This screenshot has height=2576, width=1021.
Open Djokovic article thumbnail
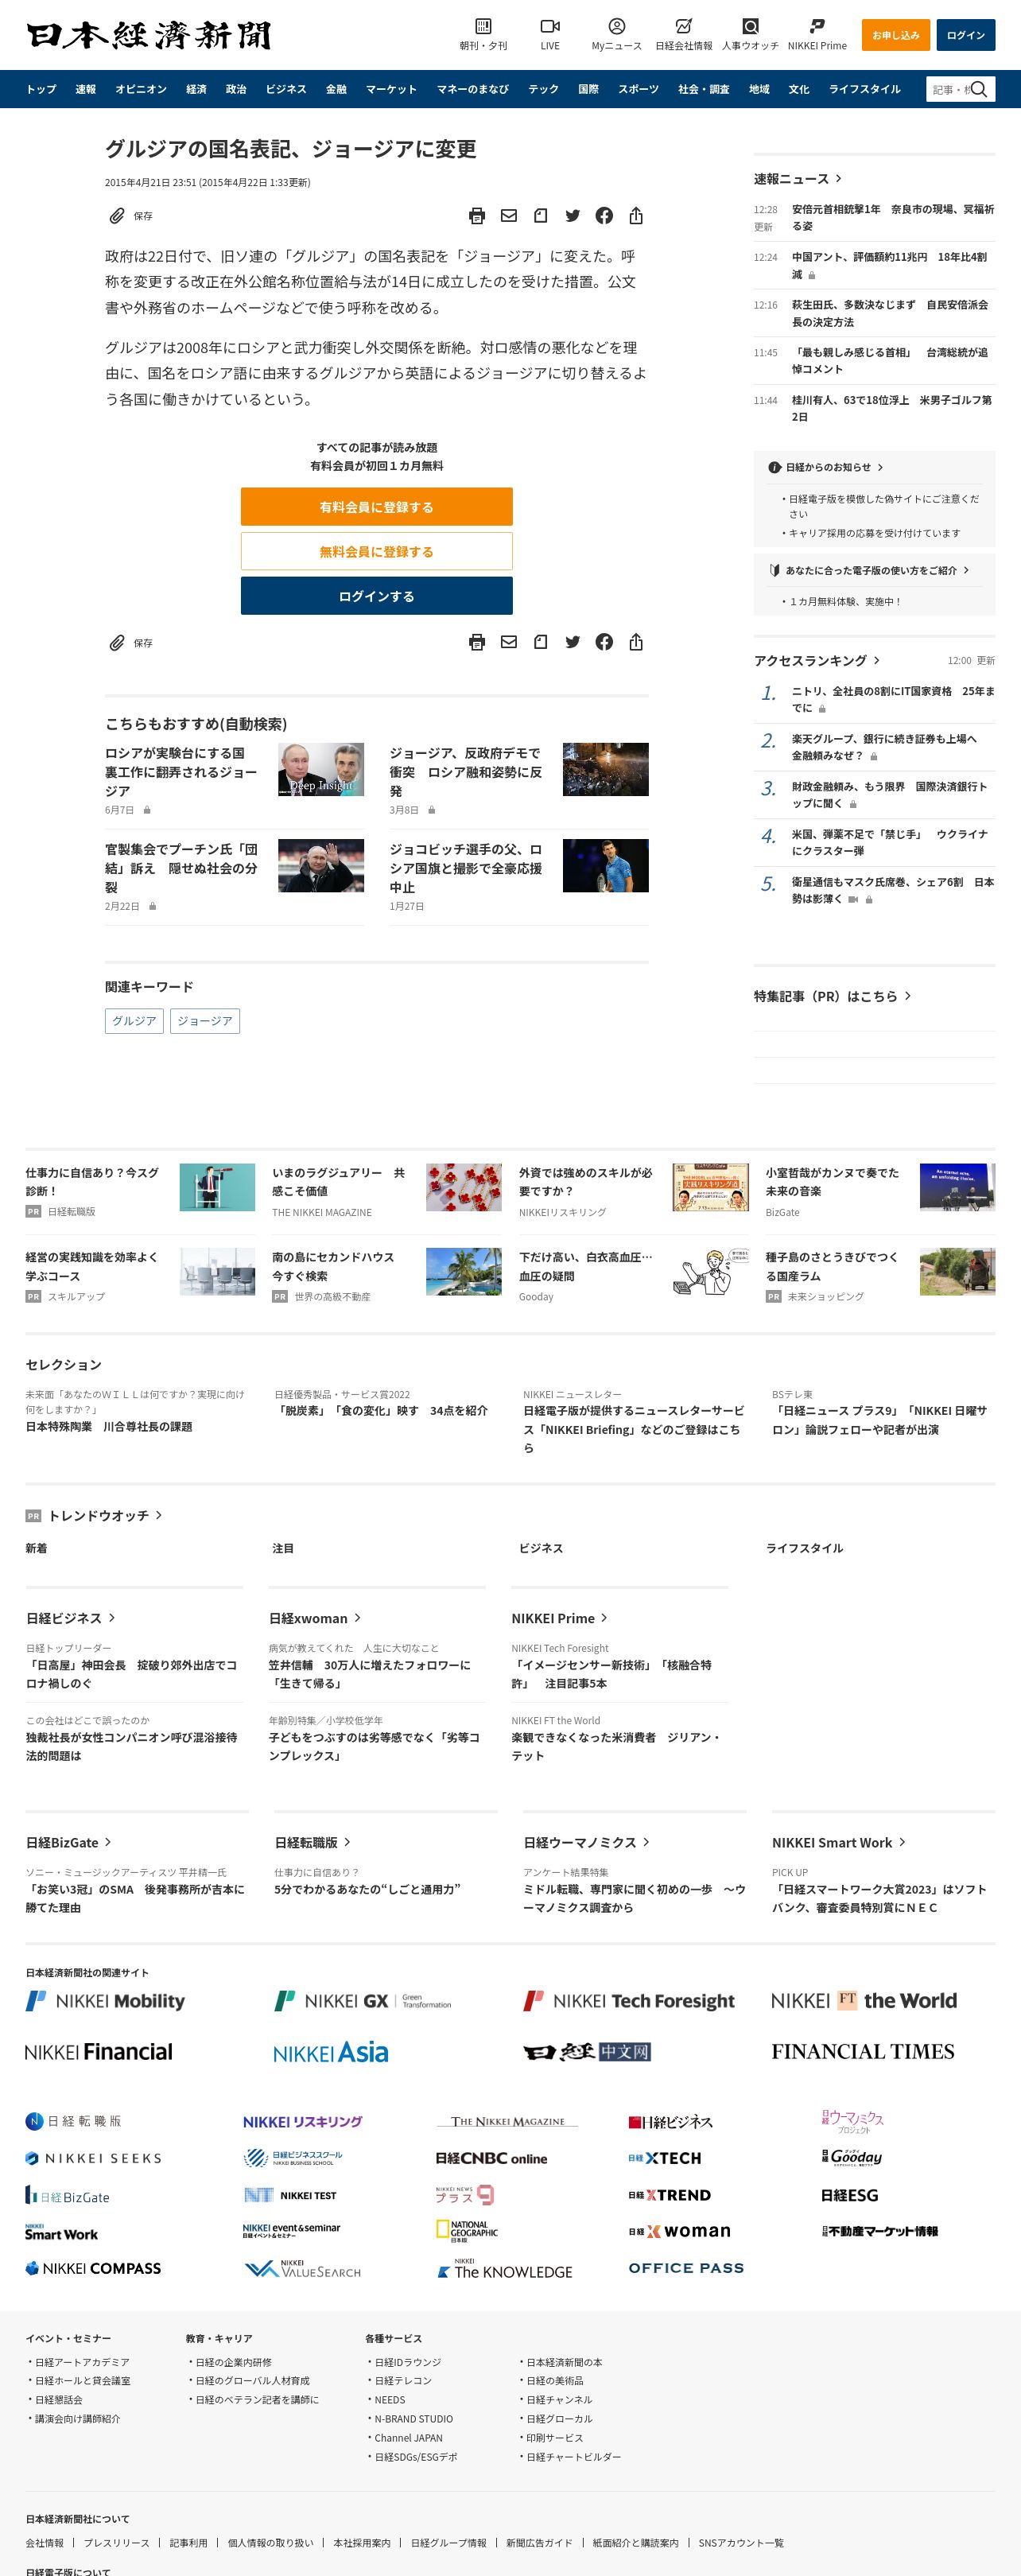(605, 865)
